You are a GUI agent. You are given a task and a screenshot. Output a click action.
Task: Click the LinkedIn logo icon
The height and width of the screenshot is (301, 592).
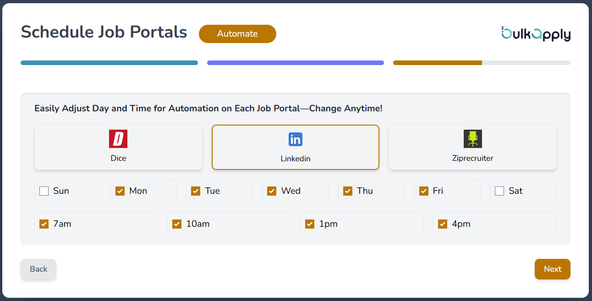pos(296,139)
